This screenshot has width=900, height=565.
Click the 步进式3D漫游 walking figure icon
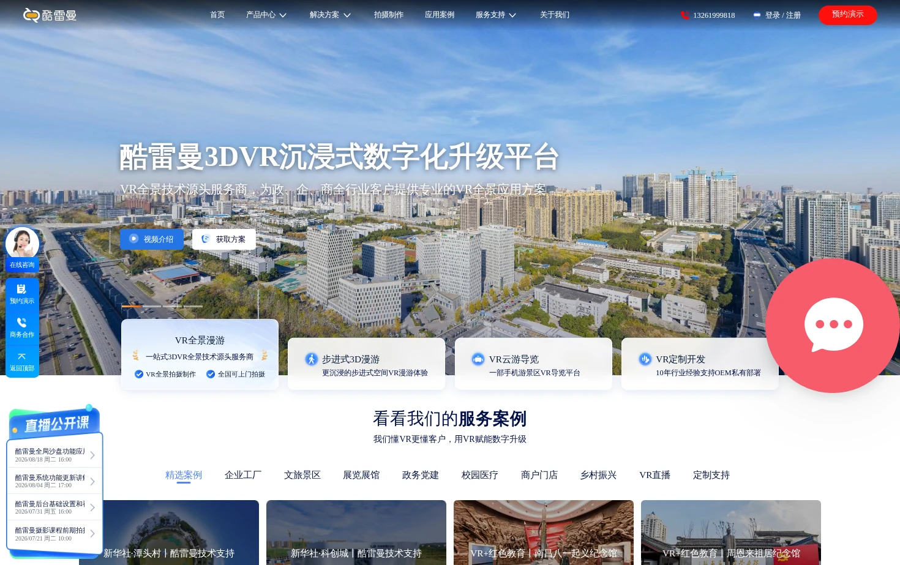click(312, 359)
